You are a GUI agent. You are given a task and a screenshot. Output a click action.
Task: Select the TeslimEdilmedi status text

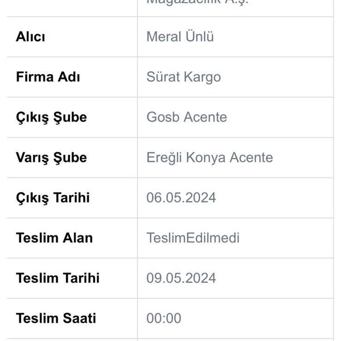pos(193,238)
